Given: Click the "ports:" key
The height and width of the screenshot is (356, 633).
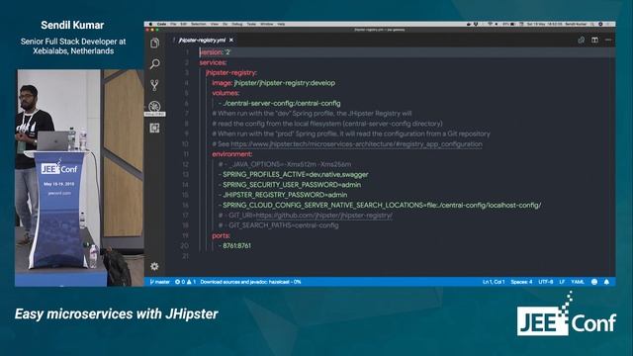Looking at the screenshot, I should point(222,235).
